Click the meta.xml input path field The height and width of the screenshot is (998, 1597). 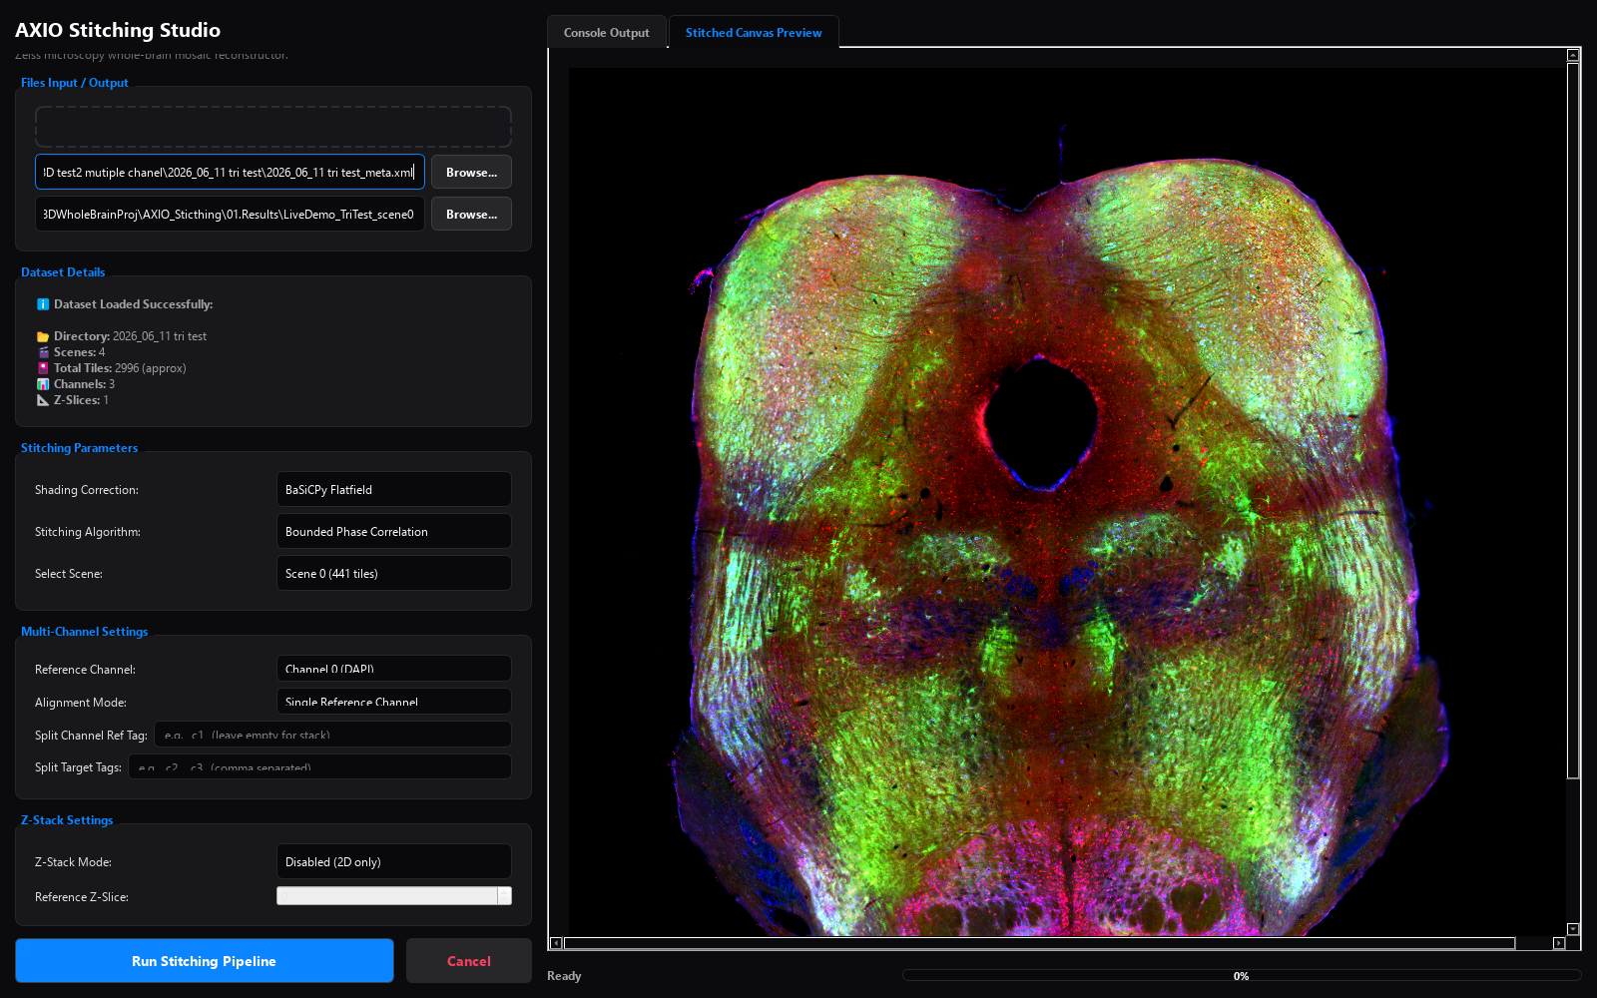[230, 172]
